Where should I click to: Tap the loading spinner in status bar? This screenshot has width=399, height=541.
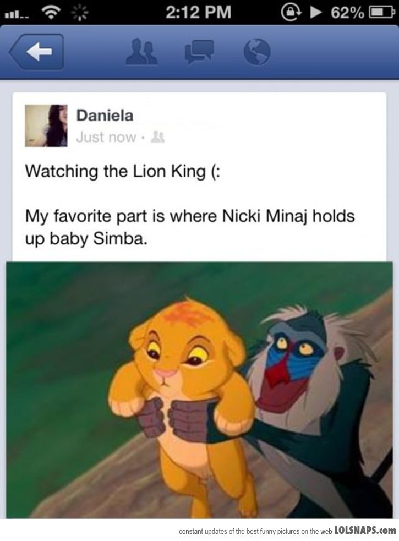tap(79, 13)
